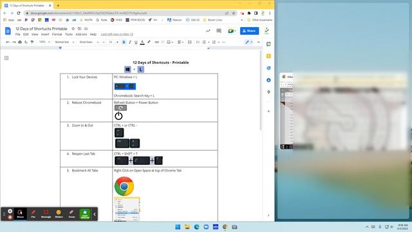
Task: Open the last edit history link
Action: (x=117, y=34)
